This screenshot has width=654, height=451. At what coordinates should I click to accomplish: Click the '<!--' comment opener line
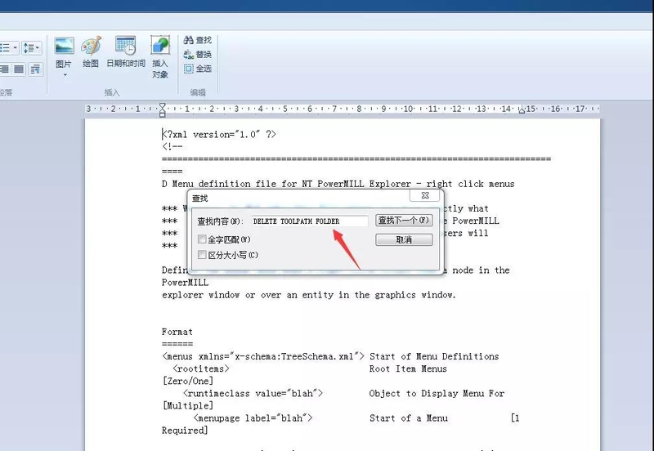172,147
